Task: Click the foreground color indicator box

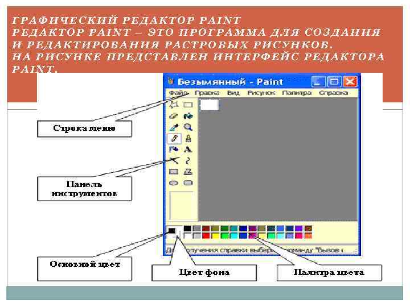Action: pyautogui.click(x=171, y=230)
